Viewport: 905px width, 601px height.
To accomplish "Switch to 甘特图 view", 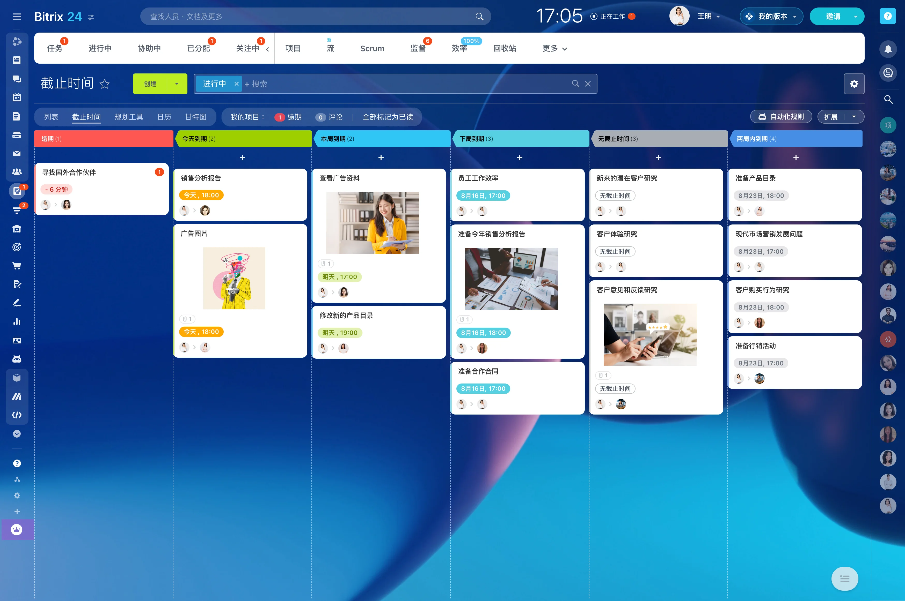I will (196, 117).
